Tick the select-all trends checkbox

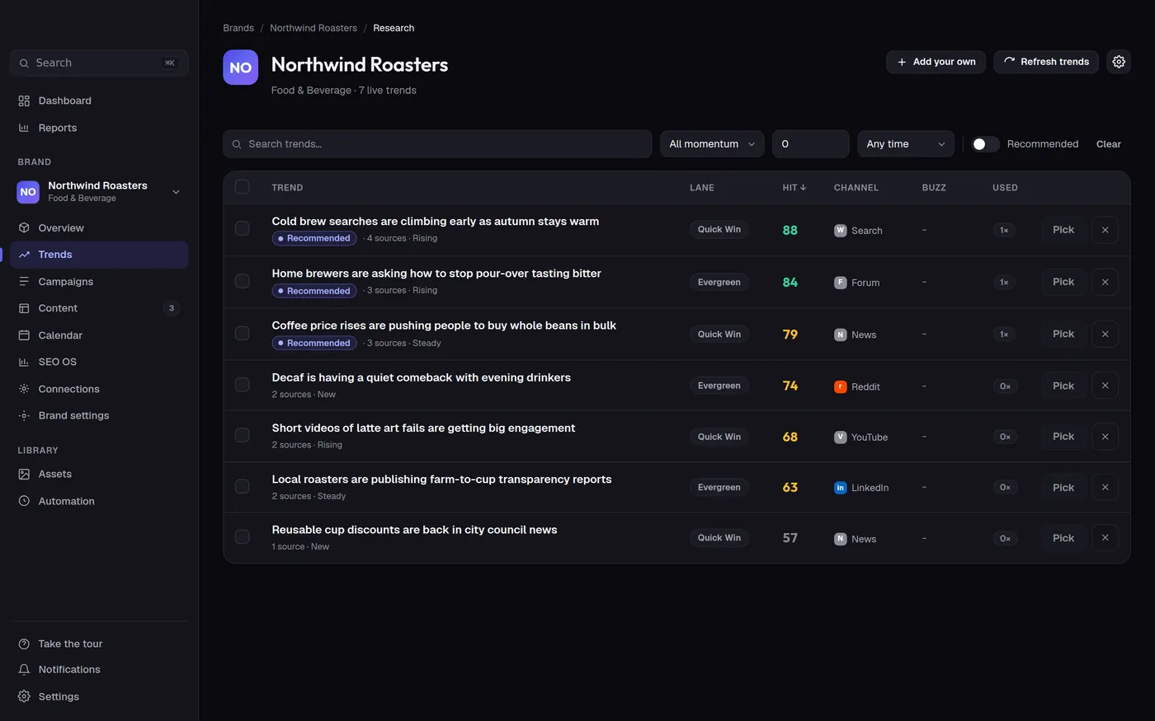(x=242, y=187)
